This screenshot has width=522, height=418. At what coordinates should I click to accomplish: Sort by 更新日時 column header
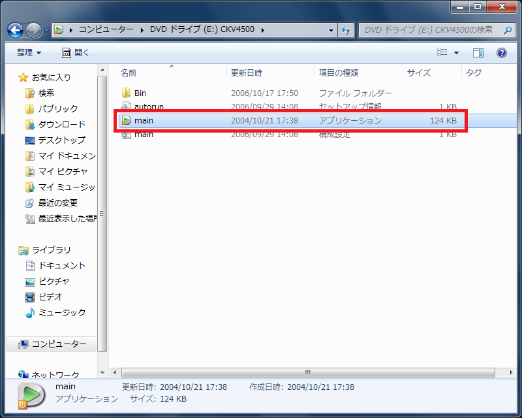247,72
